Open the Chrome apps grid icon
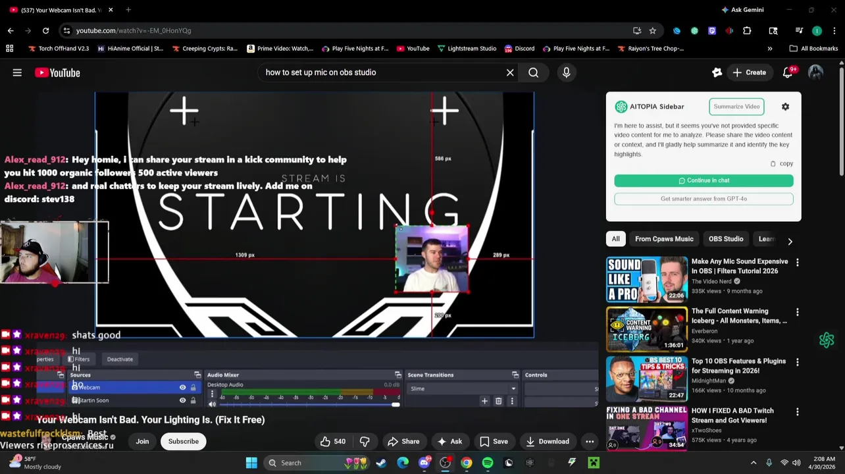This screenshot has width=845, height=474. 9,48
